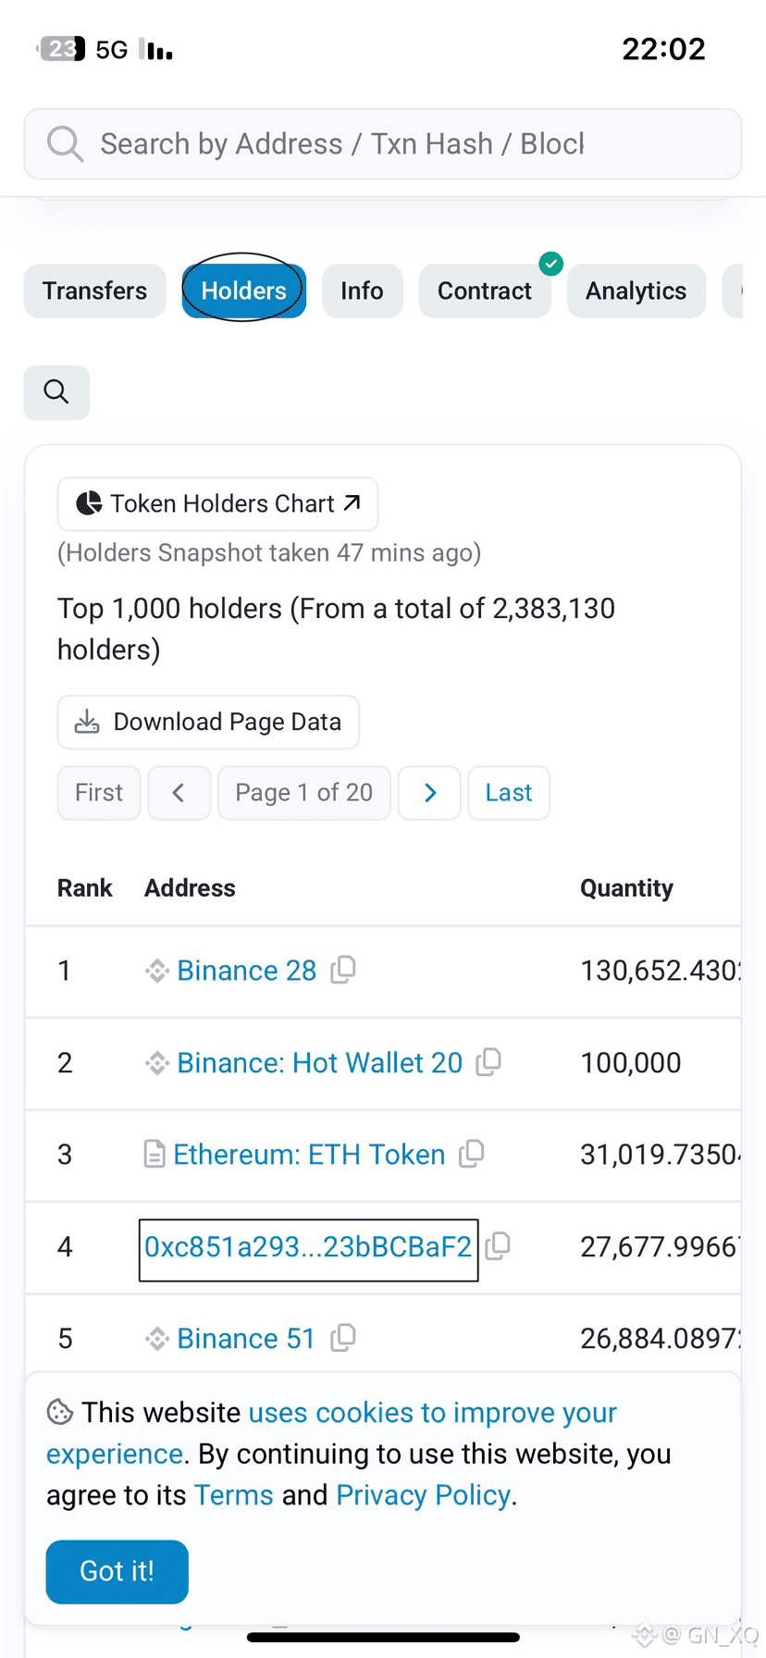Go to the previous holders page

179,793
